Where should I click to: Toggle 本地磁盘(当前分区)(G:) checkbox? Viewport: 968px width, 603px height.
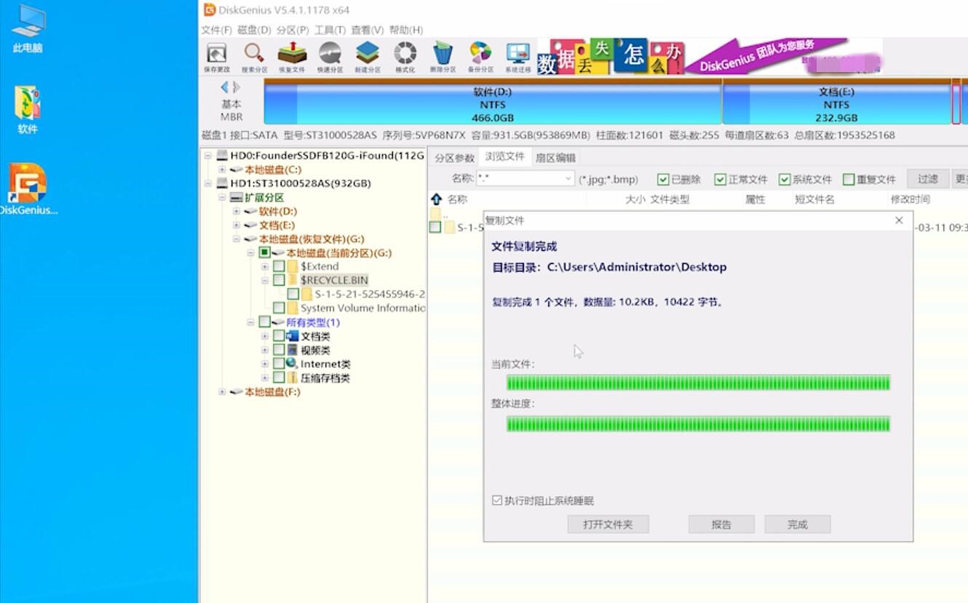264,252
